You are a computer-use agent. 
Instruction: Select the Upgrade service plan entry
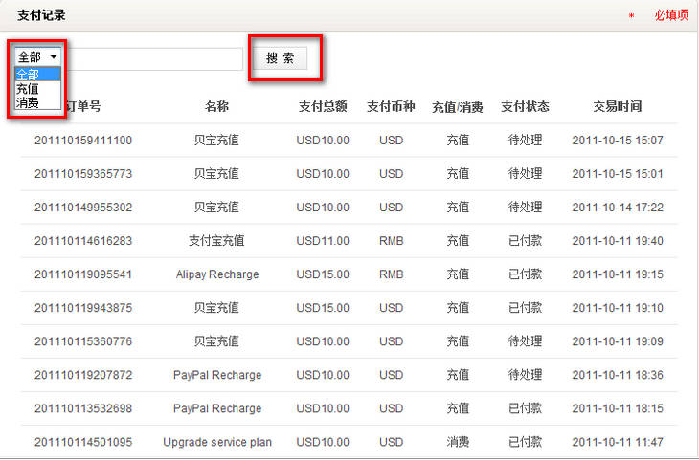(x=216, y=442)
